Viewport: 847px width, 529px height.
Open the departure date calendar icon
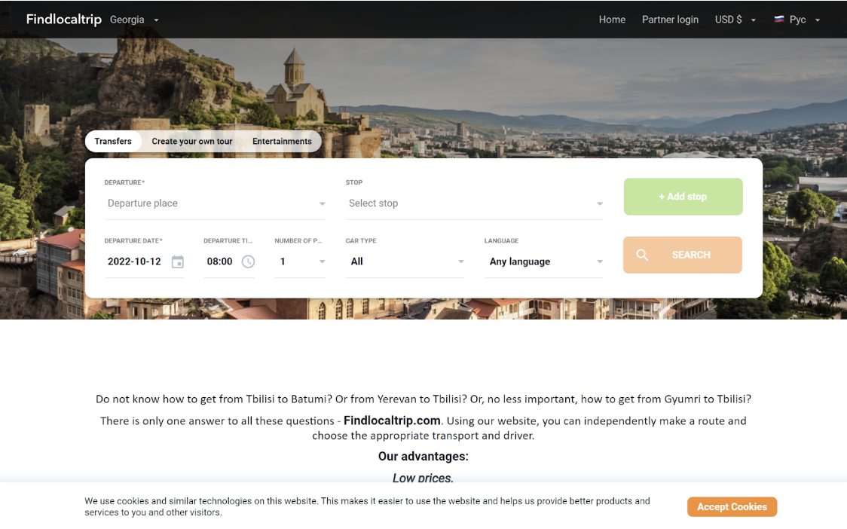(x=178, y=261)
